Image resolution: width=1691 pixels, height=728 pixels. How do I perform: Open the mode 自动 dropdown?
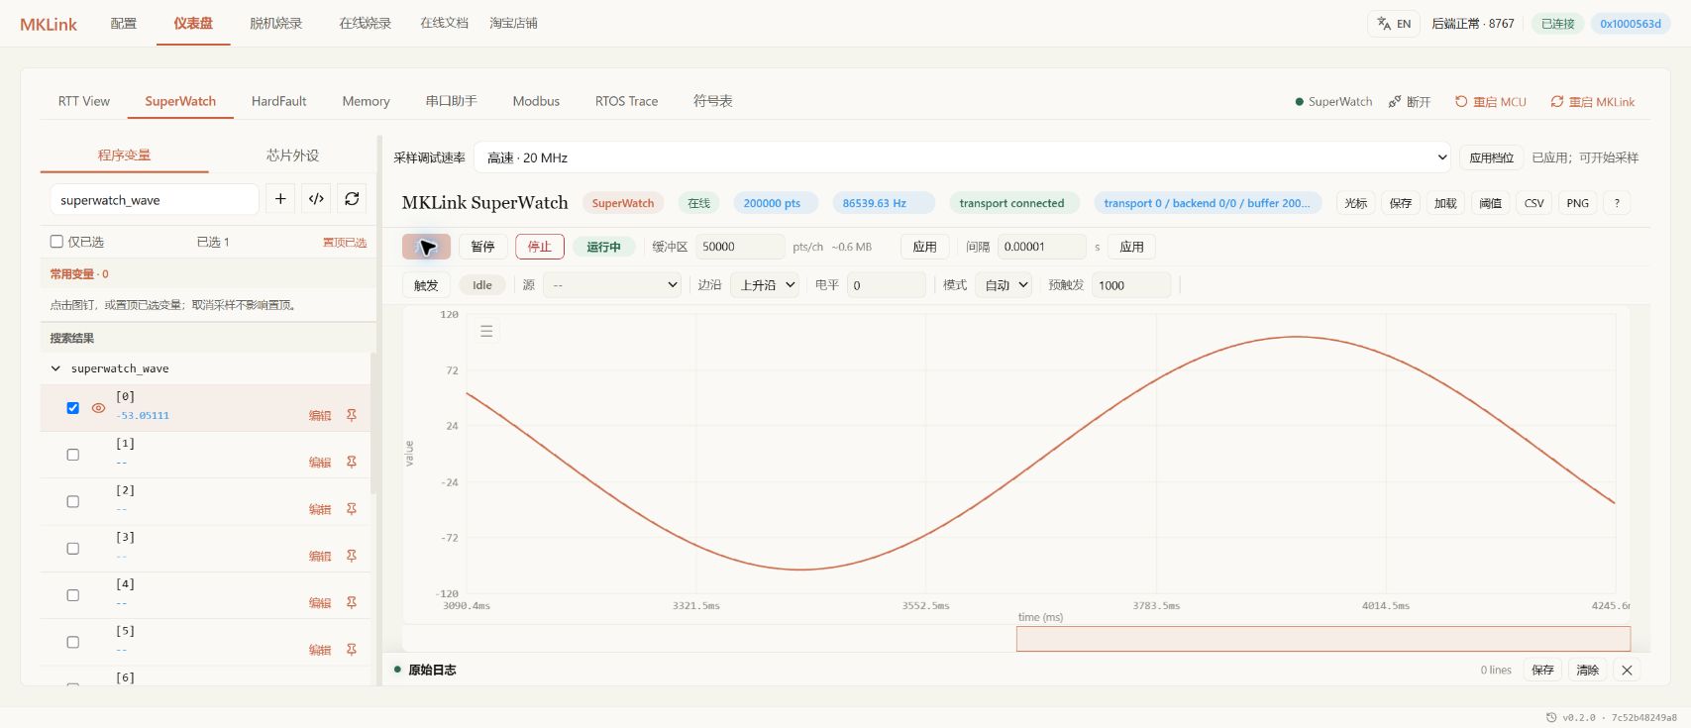[1004, 285]
